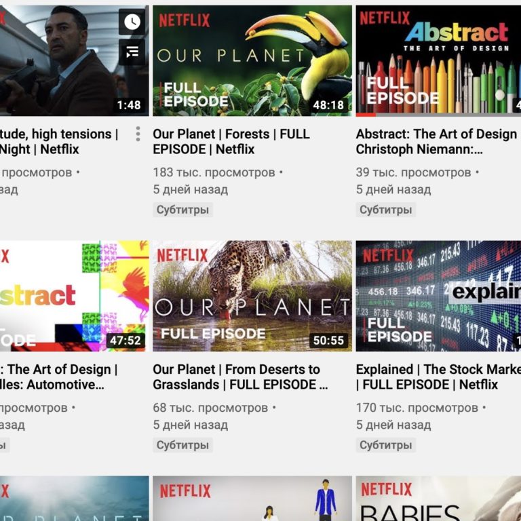
Task: Open the Our Planet leopard drinking thumbnail
Action: (x=252, y=296)
